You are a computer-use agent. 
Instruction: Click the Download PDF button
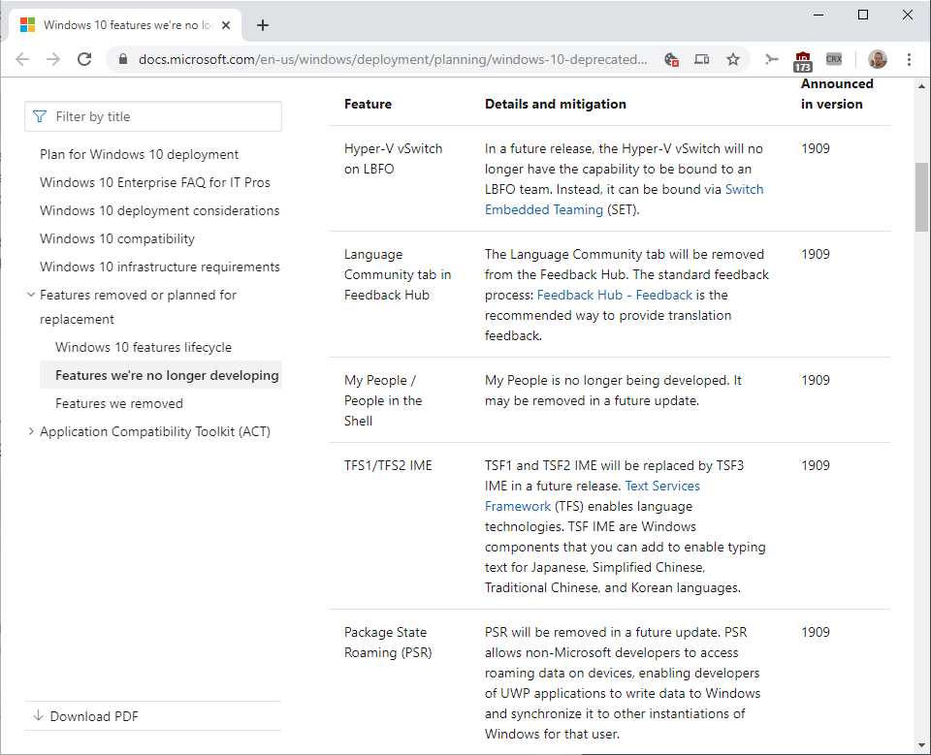point(94,716)
